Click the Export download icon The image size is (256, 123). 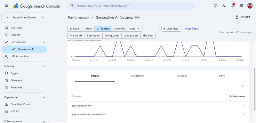point(237,17)
